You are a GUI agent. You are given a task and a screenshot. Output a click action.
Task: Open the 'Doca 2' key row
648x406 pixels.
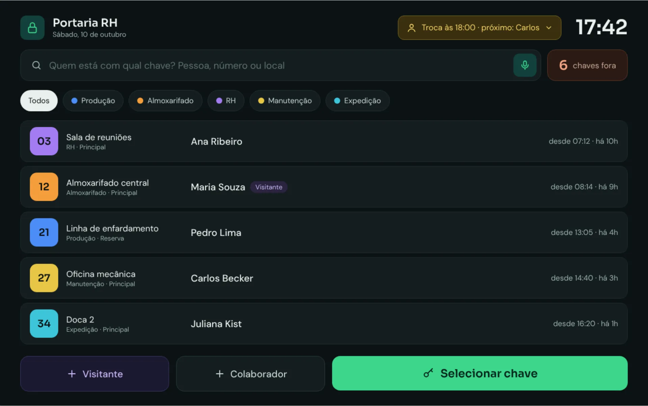point(324,324)
